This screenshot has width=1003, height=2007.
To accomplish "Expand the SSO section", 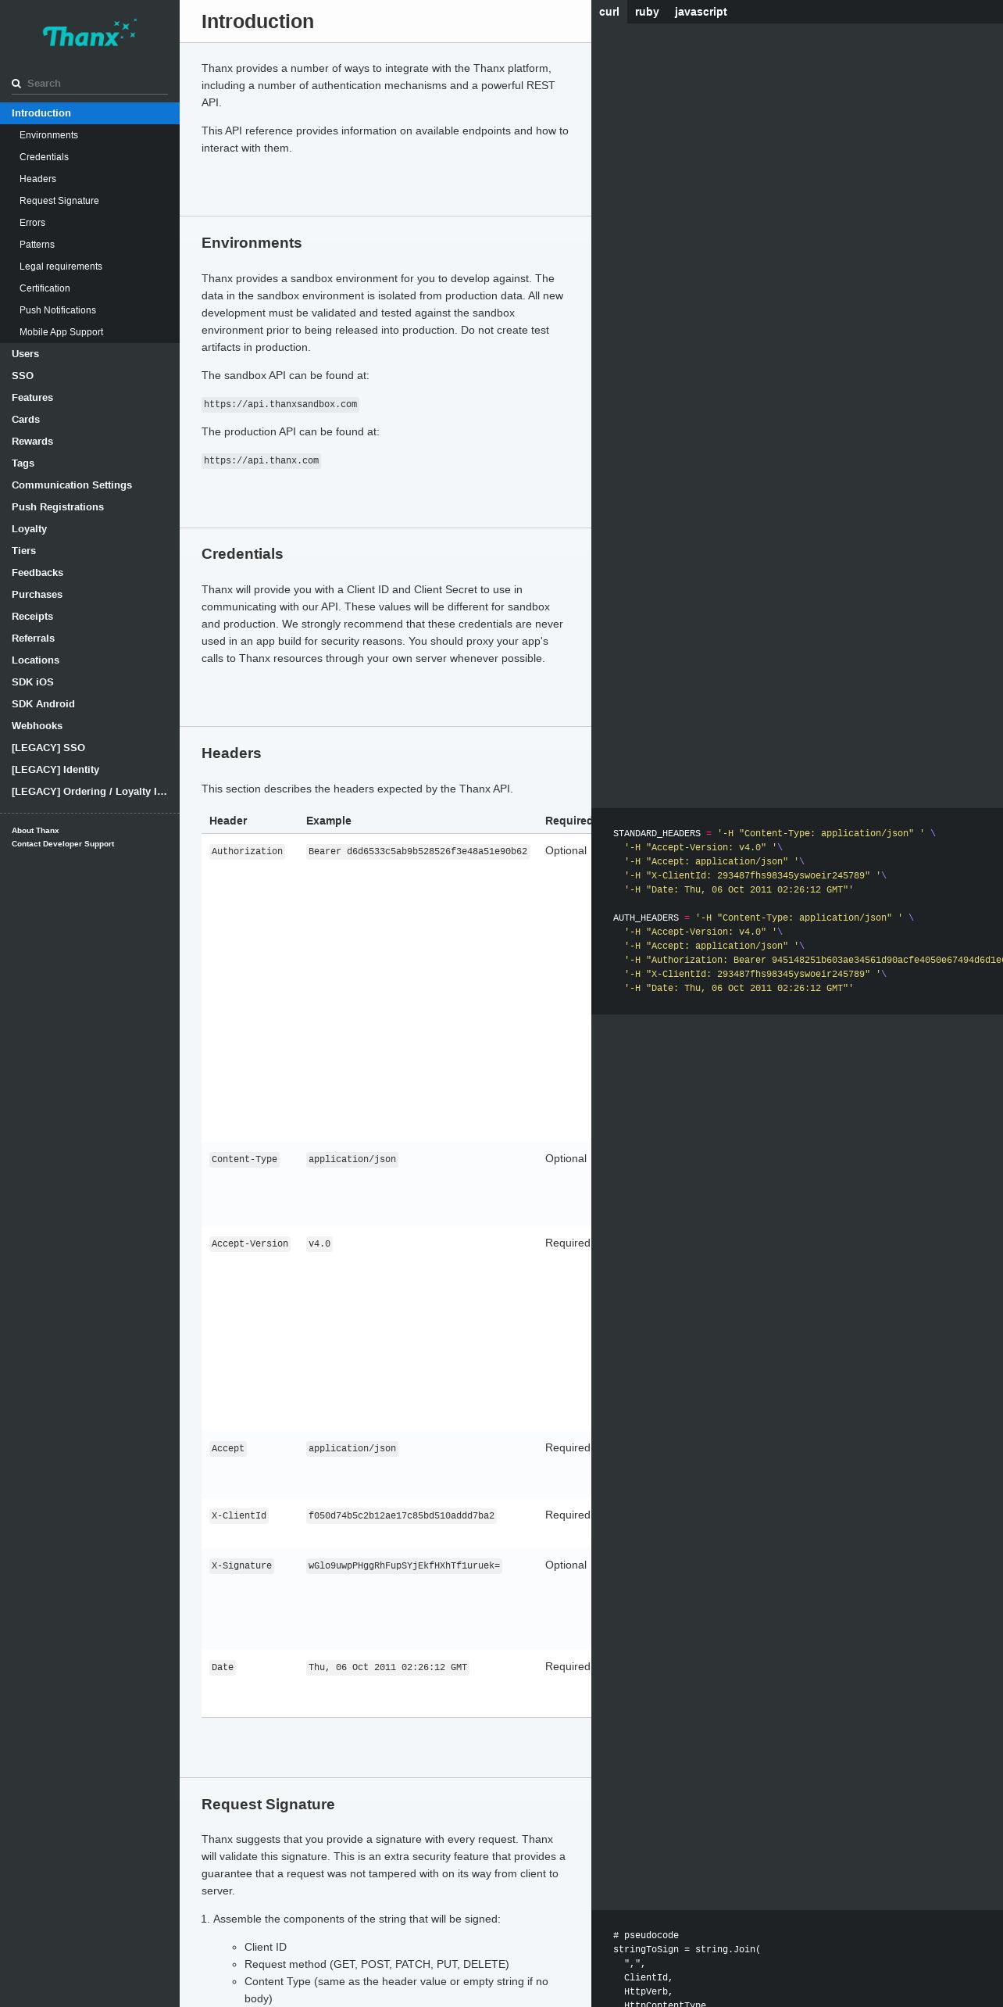I will point(90,376).
